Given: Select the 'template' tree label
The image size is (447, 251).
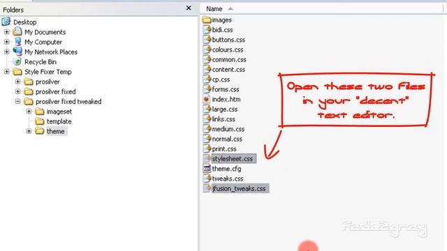Looking at the screenshot, I should (x=59, y=121).
